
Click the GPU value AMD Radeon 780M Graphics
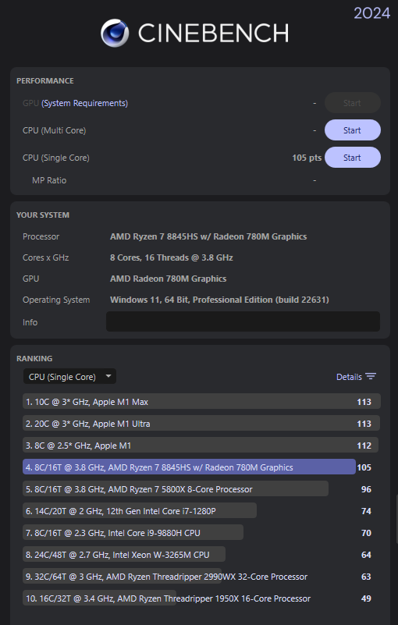point(168,279)
